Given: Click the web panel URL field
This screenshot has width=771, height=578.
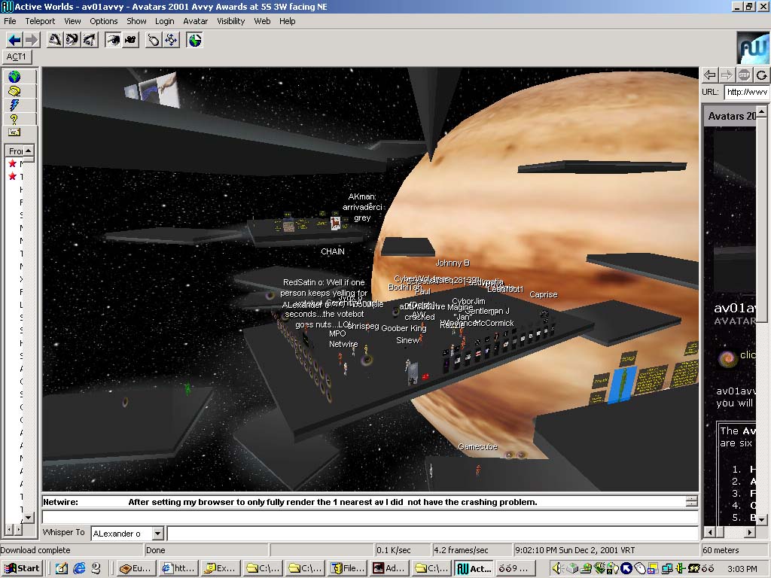Looking at the screenshot, I should pyautogui.click(x=746, y=92).
